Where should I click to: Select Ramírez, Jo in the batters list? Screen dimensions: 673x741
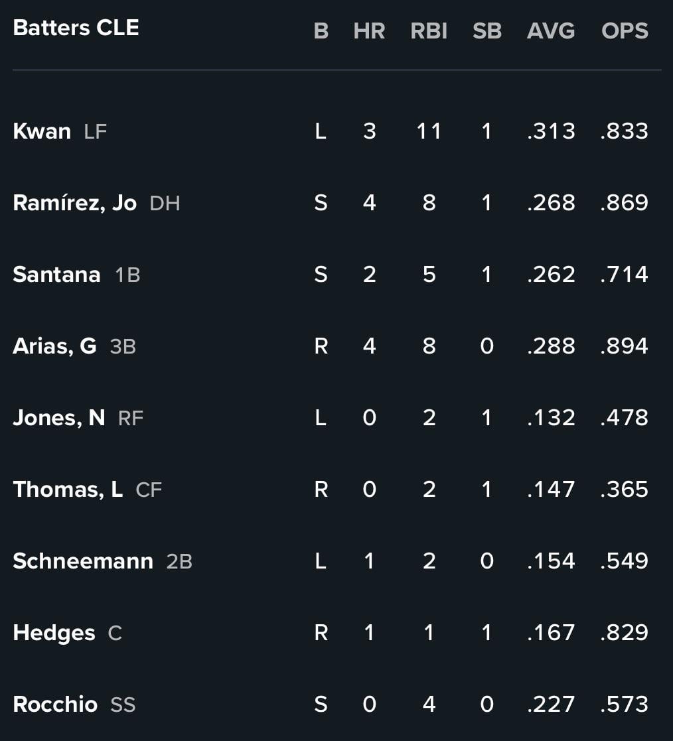[x=74, y=203]
